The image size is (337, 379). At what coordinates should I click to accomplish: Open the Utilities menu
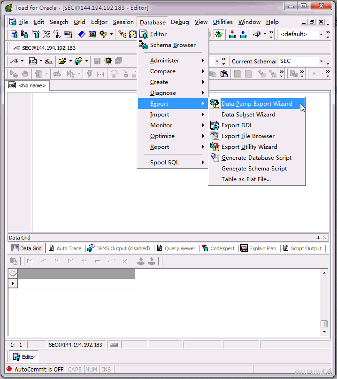pos(222,22)
